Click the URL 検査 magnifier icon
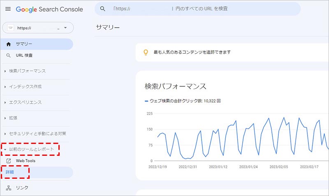The height and width of the screenshot is (196, 329). click(x=9, y=55)
